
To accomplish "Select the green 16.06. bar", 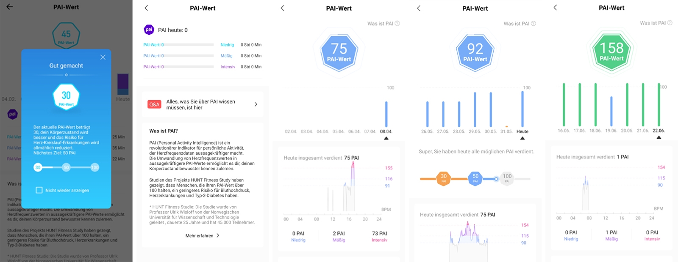I will [x=564, y=104].
